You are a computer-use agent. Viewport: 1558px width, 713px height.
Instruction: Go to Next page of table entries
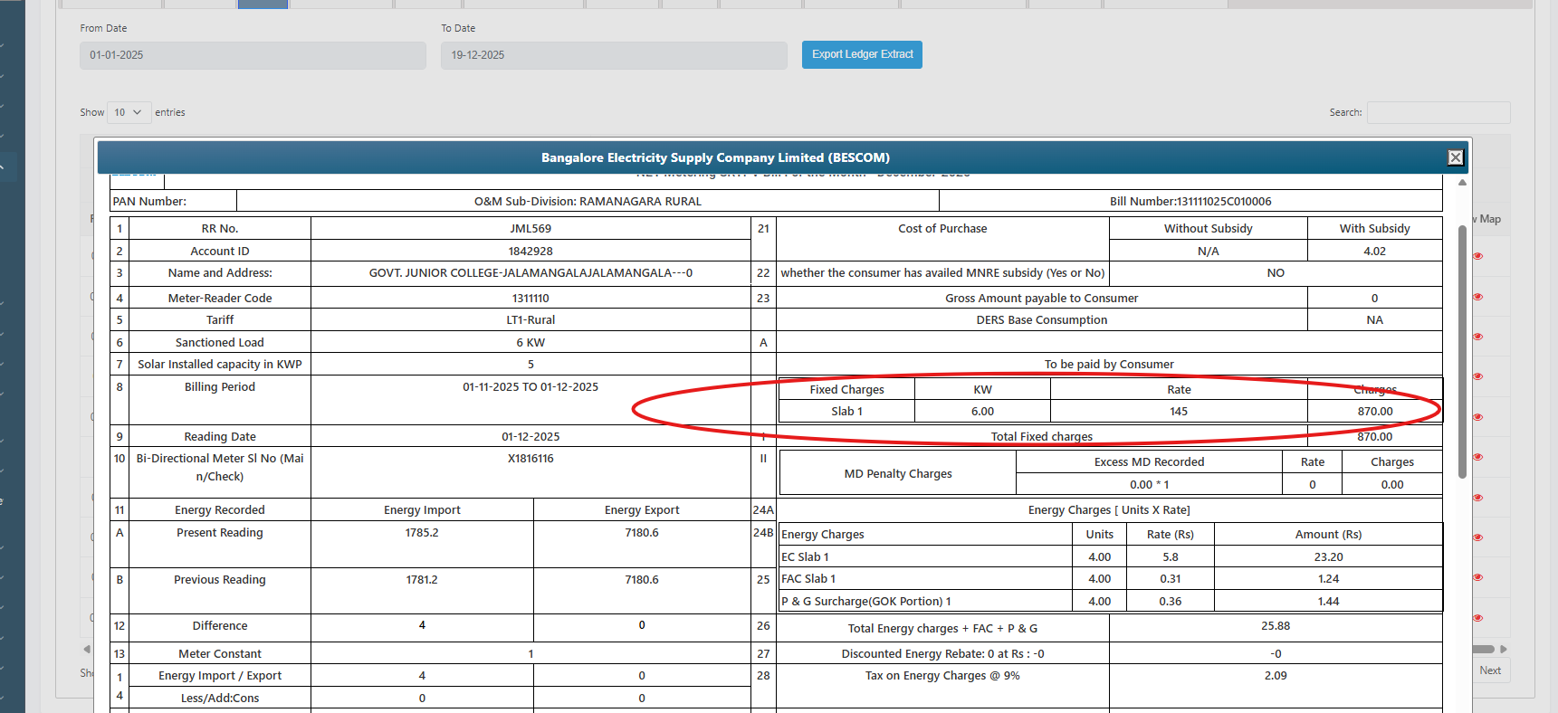pos(1489,670)
